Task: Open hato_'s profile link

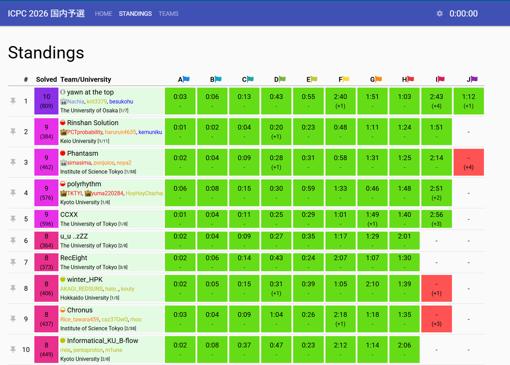Action: tap(112, 289)
